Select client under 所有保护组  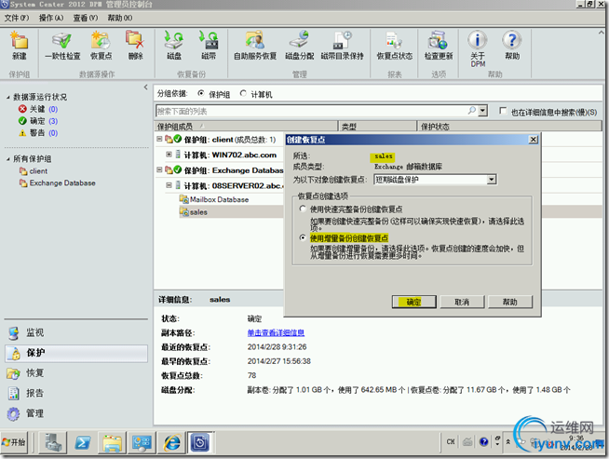tap(34, 171)
